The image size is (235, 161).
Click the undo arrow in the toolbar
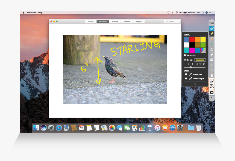click(x=211, y=65)
